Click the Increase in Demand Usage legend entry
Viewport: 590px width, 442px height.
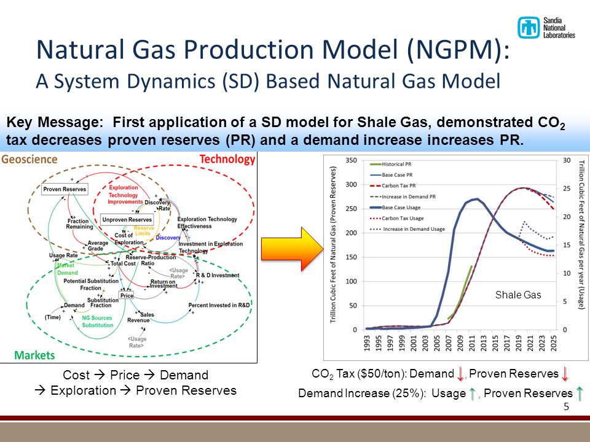408,229
